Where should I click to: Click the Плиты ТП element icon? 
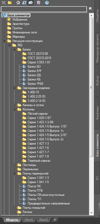click(24, 199)
